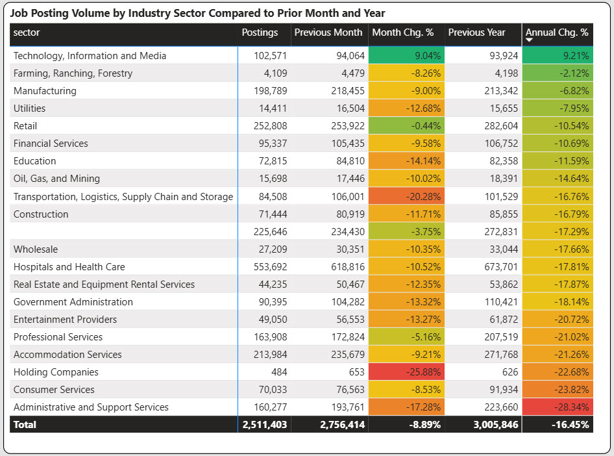Click the total Postings value 2,511,403
The image size is (614, 456).
[x=265, y=425]
